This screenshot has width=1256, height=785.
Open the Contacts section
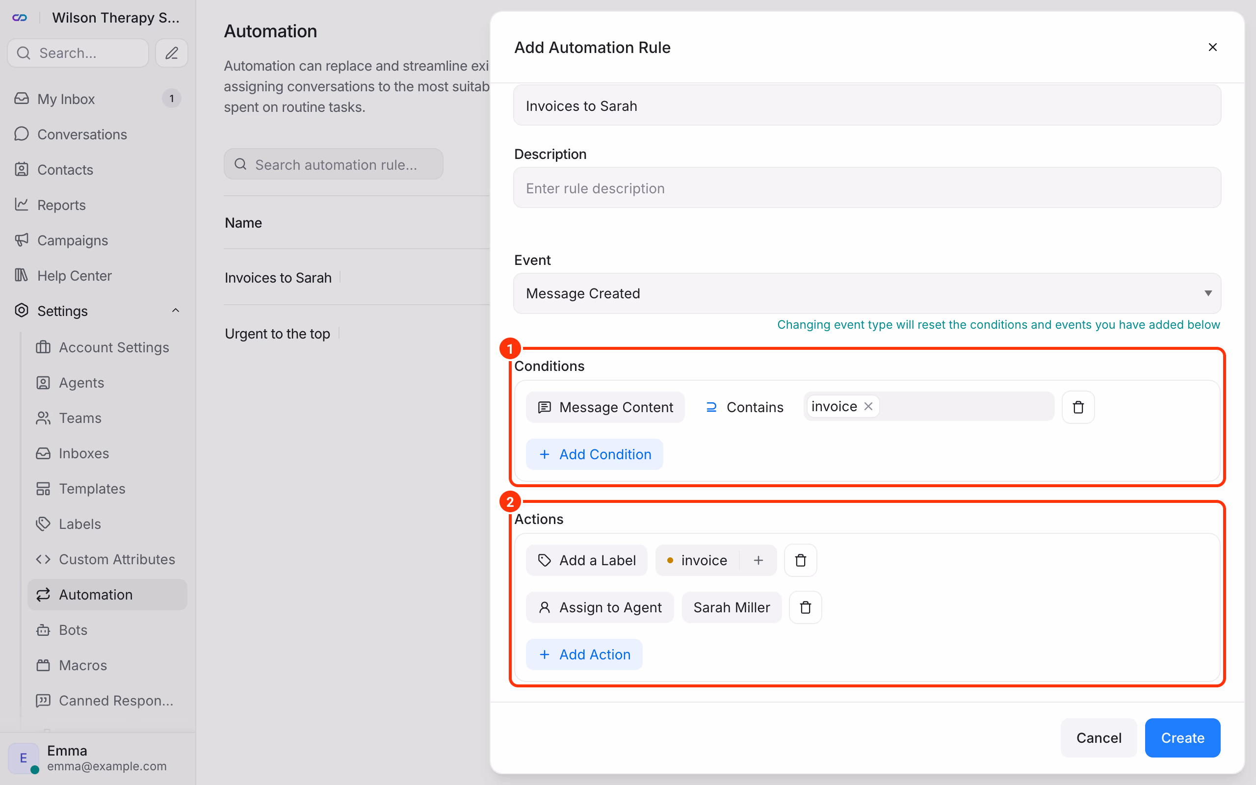[98, 169]
